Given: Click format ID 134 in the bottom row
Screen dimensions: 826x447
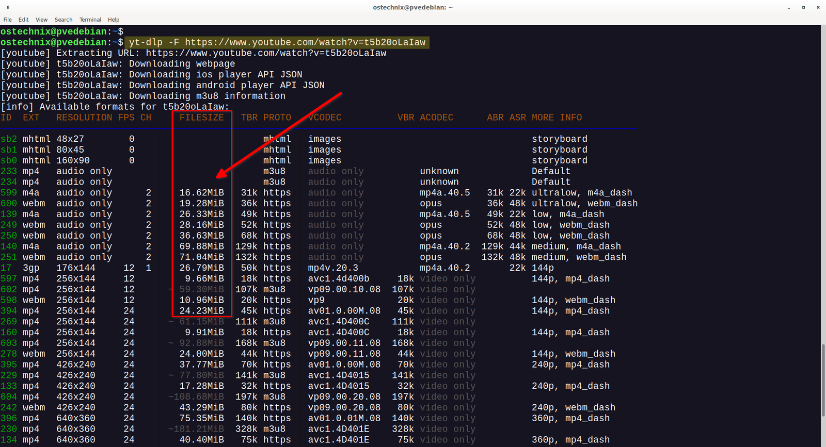Looking at the screenshot, I should (9, 440).
